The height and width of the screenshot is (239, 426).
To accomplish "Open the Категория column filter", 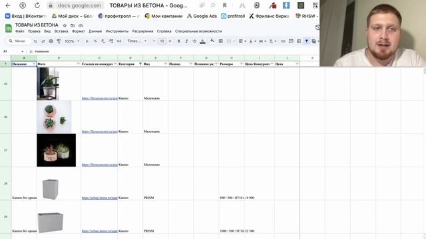I will [x=140, y=64].
